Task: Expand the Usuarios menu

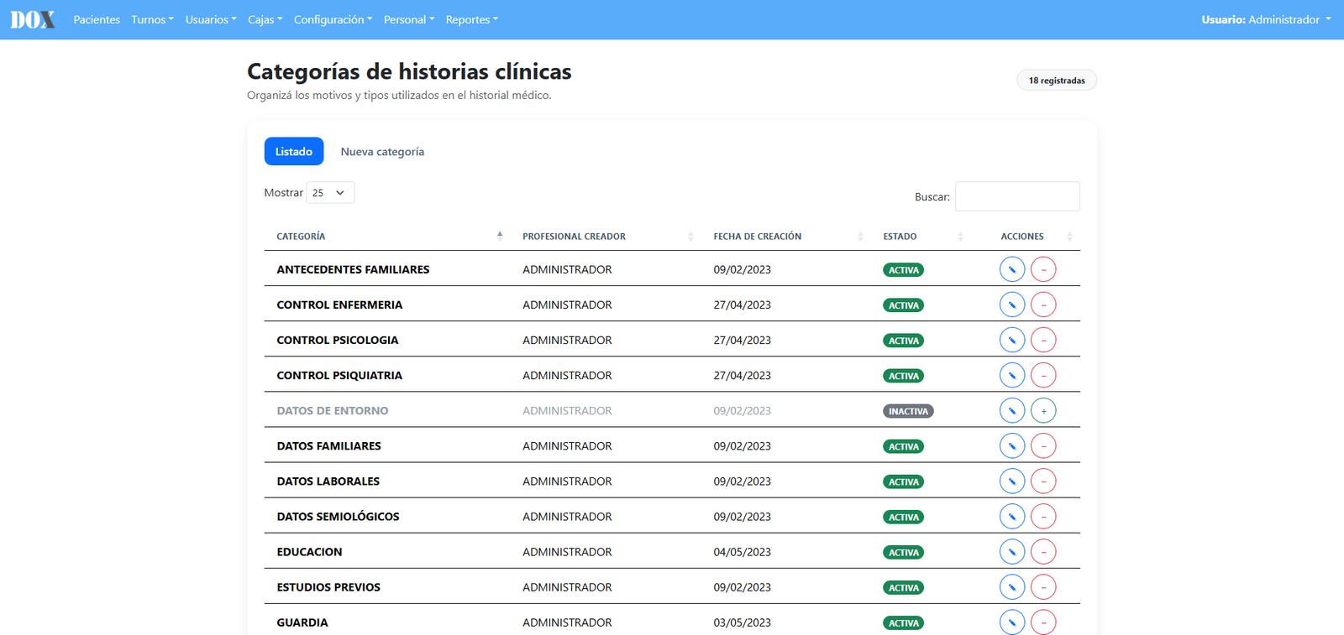Action: tap(211, 19)
